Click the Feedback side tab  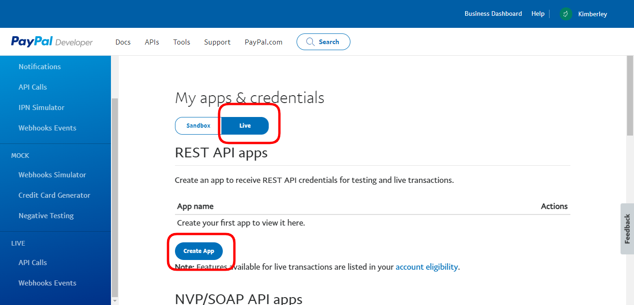[627, 229]
